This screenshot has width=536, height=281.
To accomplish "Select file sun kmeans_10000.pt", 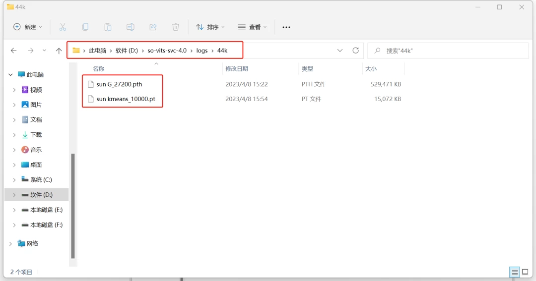I will [x=126, y=99].
